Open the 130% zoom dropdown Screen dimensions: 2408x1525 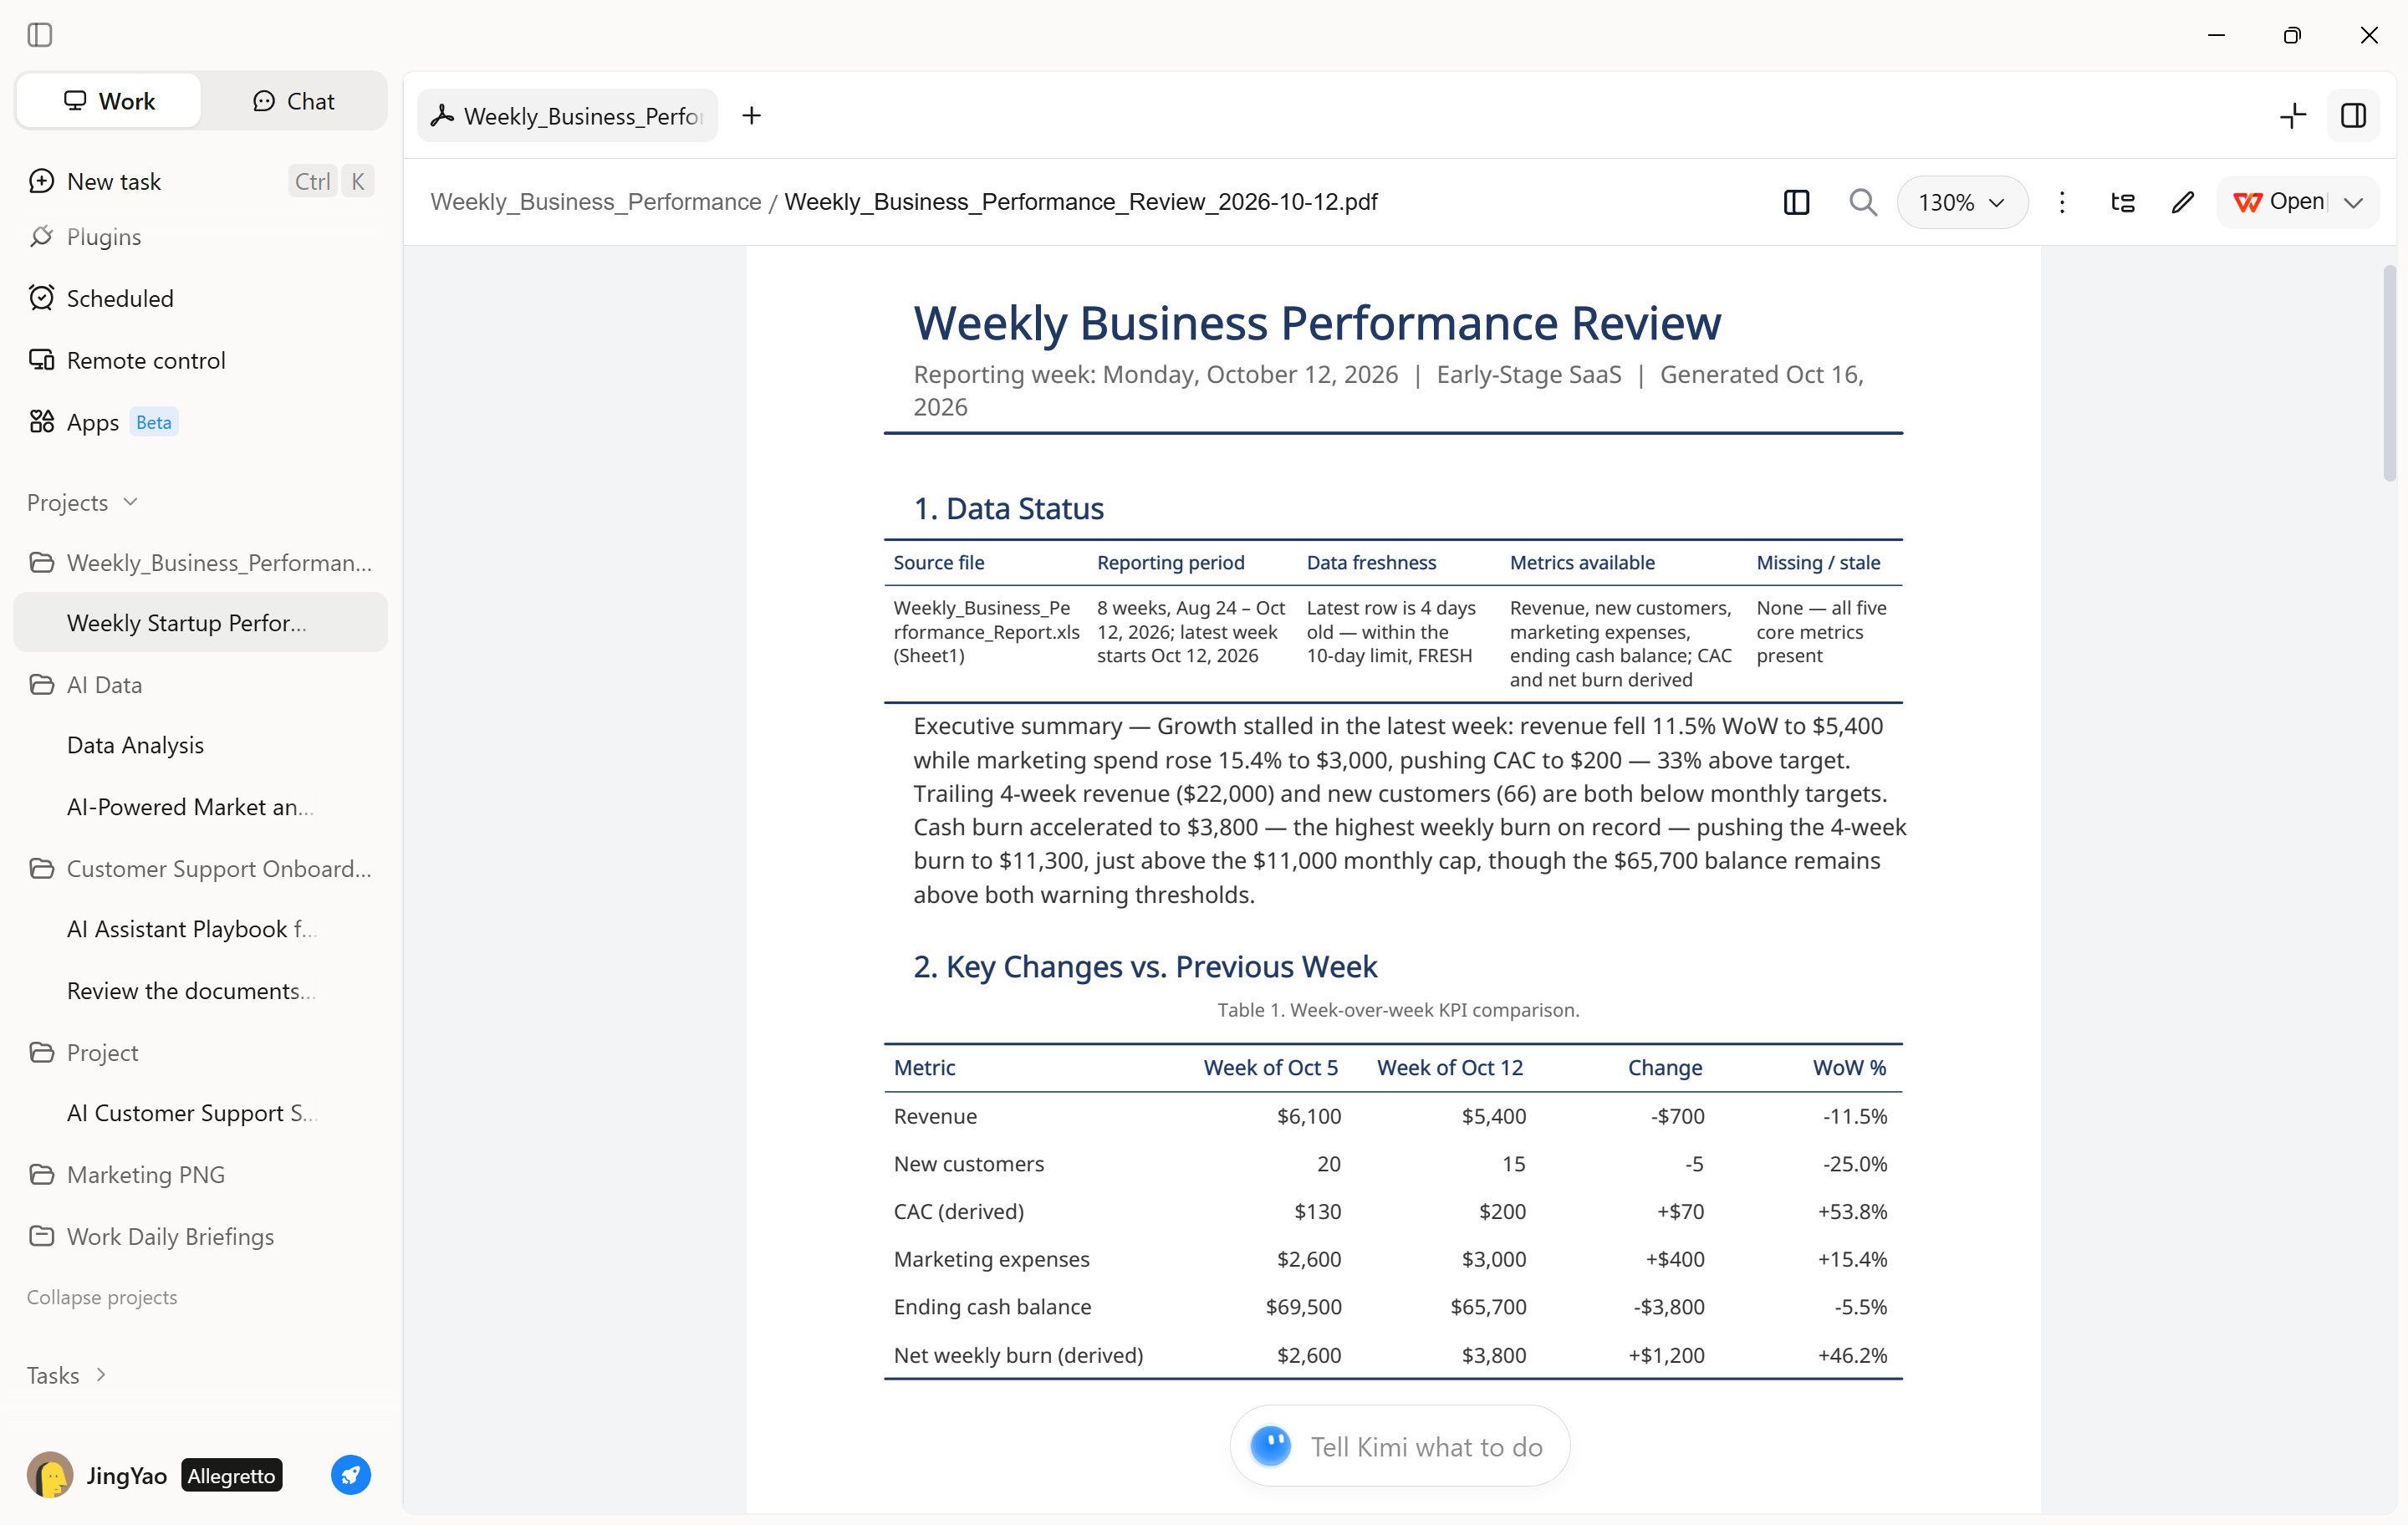pos(1962,202)
